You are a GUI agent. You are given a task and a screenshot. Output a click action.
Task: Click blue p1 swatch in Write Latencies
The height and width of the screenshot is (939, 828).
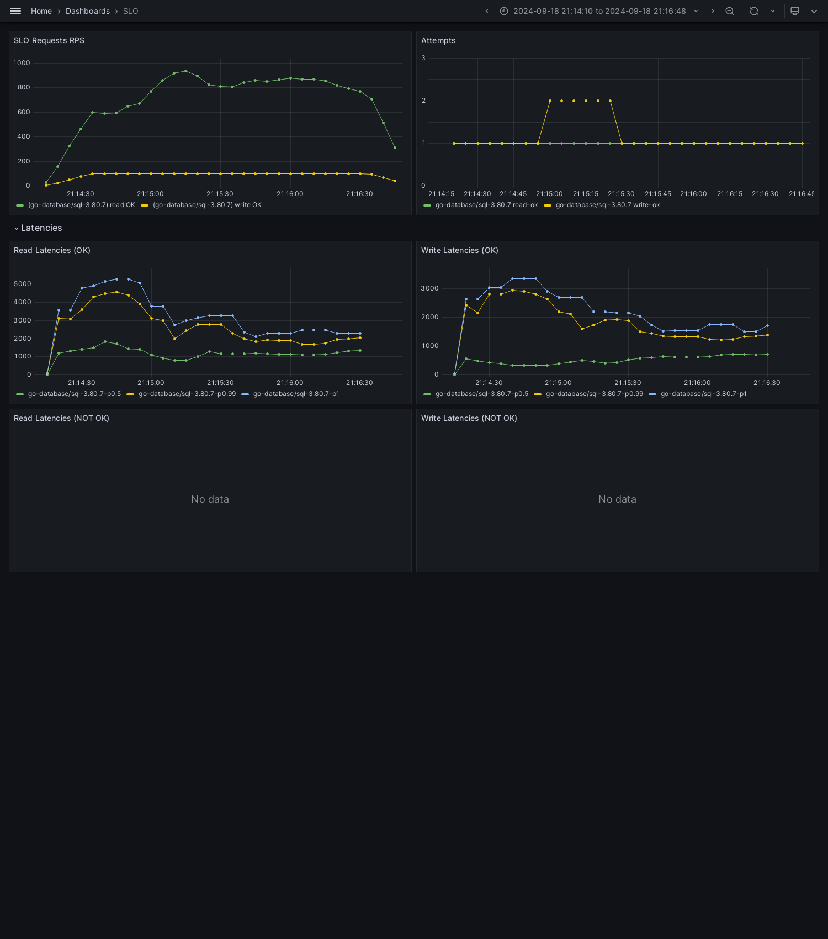pos(652,394)
